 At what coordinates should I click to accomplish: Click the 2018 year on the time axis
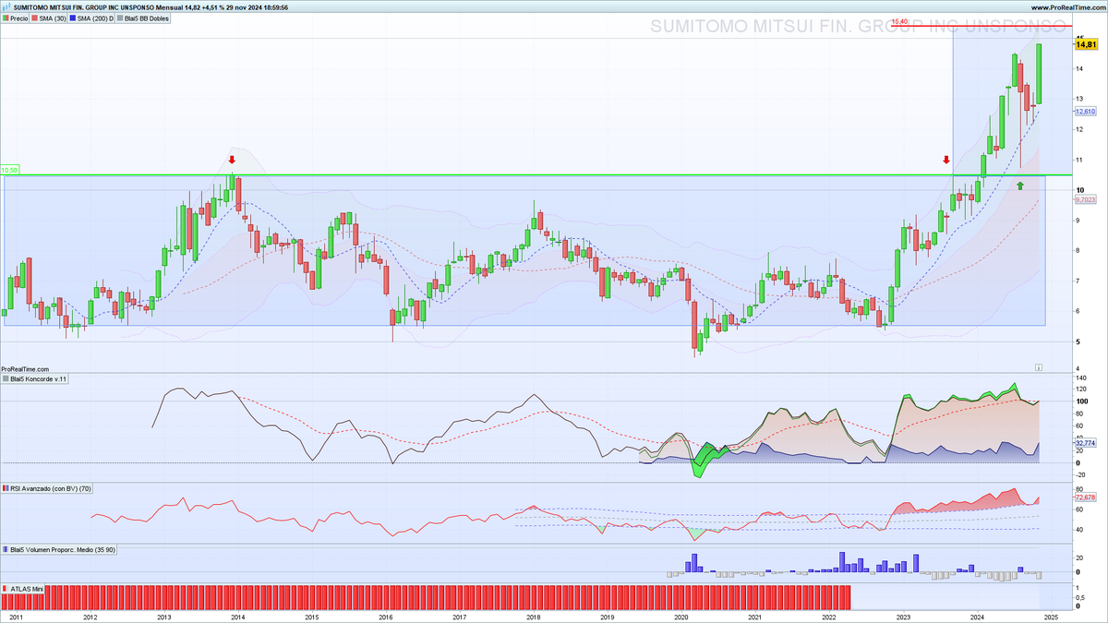pos(533,616)
